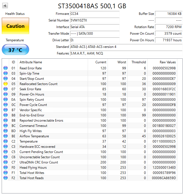
Task: Click the blue status icon for Seek Error Rate
Action: [x=6, y=89]
